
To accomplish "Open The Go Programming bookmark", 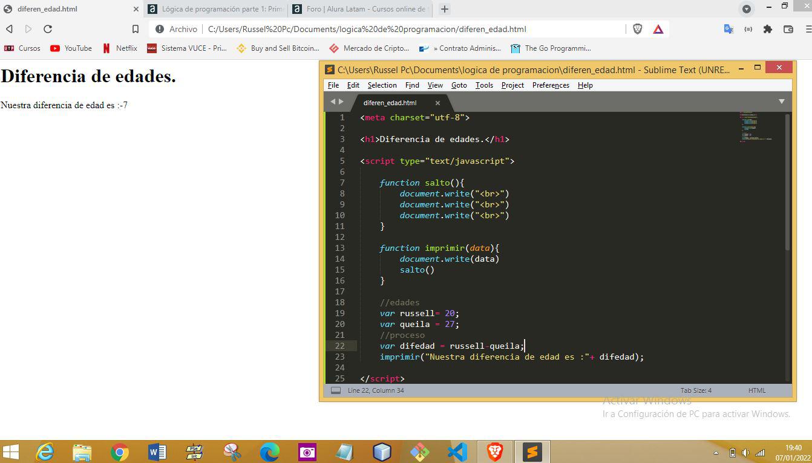I will point(551,48).
